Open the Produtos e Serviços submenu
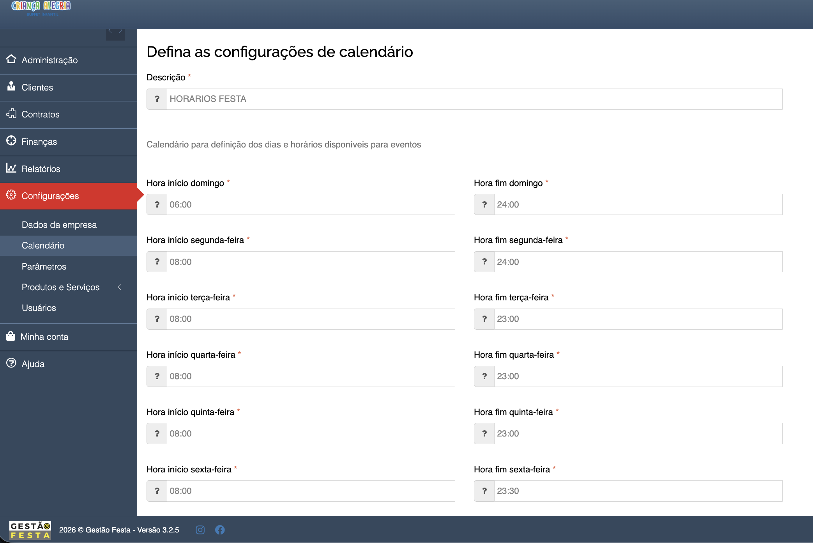Screen dimensions: 813x543 tap(69, 287)
